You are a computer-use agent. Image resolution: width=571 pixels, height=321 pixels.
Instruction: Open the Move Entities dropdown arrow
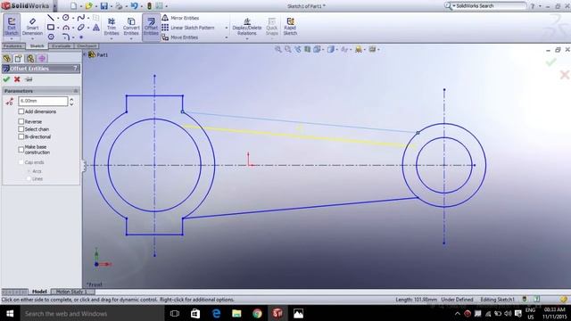pyautogui.click(x=227, y=37)
